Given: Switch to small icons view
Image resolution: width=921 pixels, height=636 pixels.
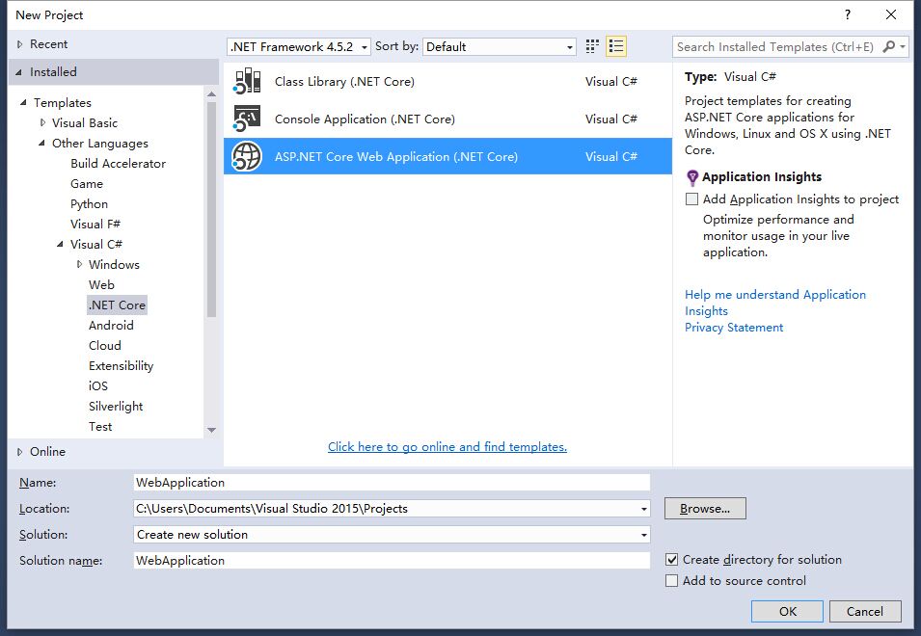Looking at the screenshot, I should pos(592,46).
